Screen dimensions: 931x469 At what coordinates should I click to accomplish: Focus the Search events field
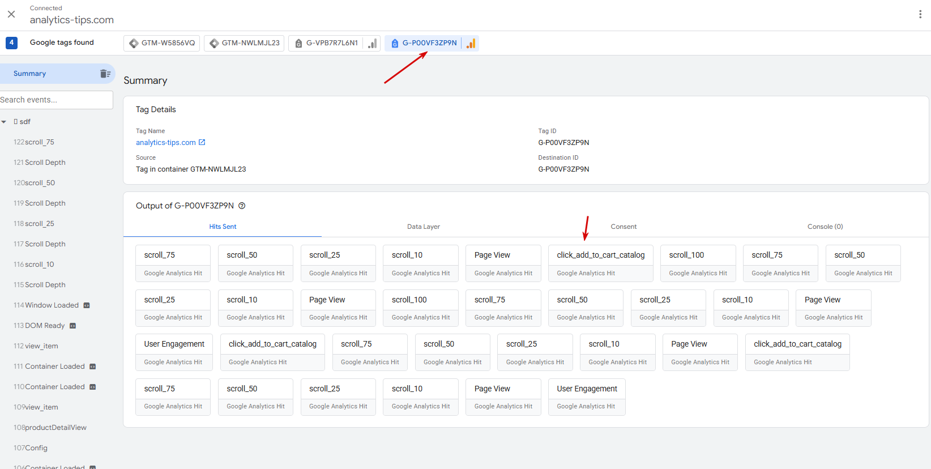57,100
